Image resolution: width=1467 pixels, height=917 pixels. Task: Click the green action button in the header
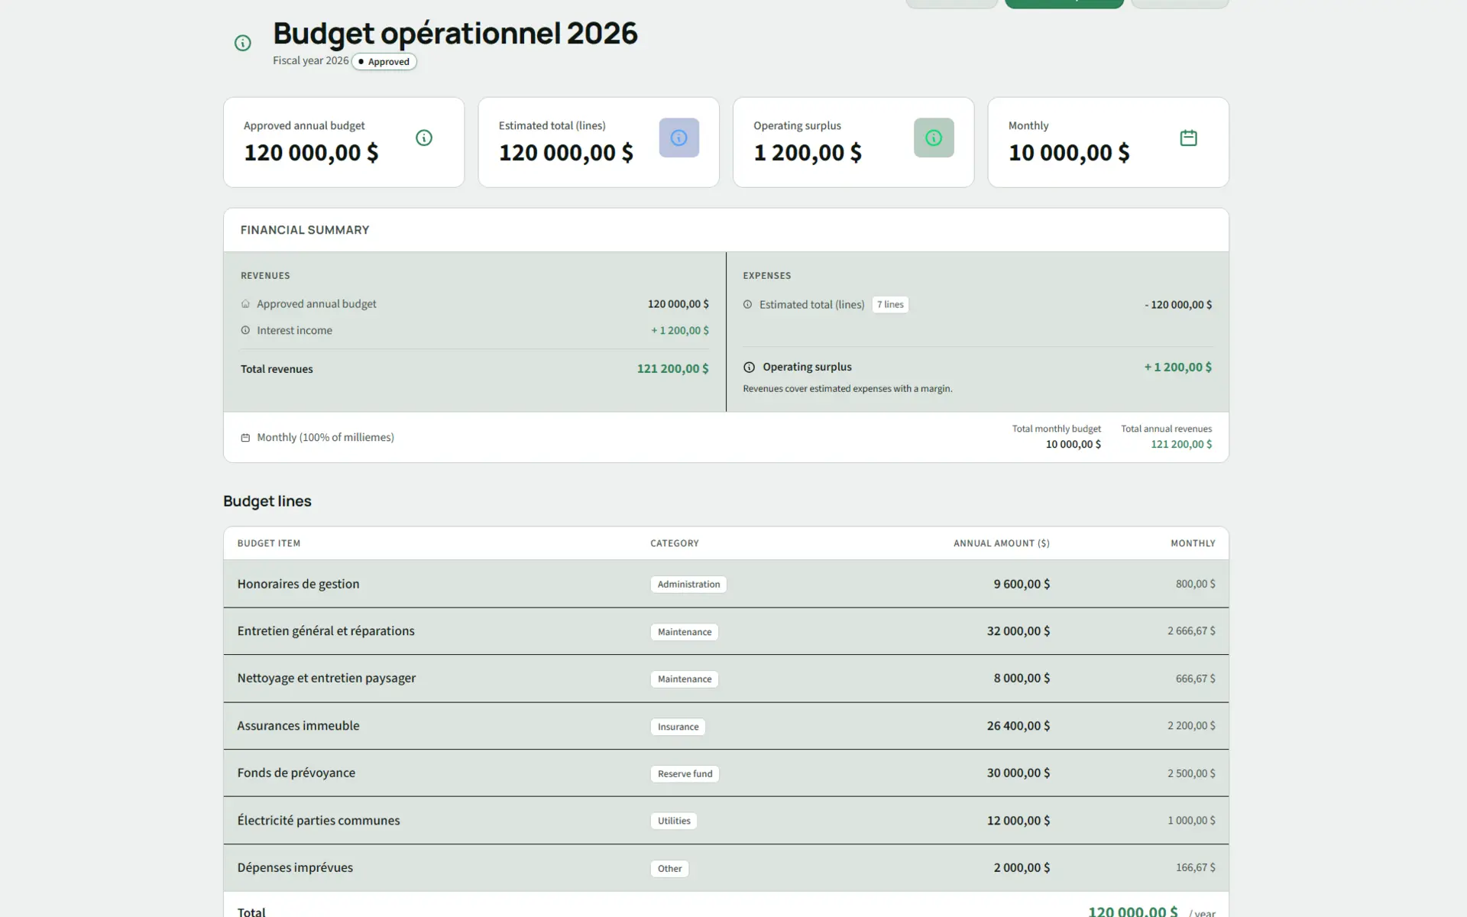click(x=1064, y=3)
